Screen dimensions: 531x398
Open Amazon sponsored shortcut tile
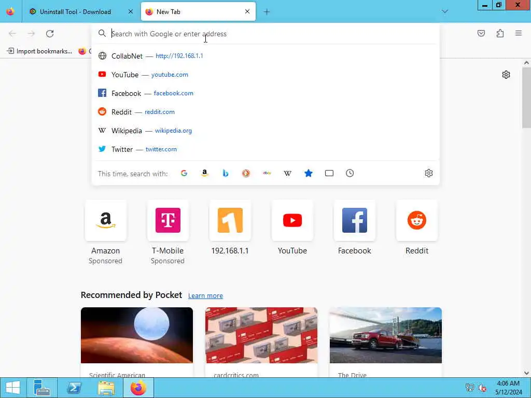[x=106, y=220]
